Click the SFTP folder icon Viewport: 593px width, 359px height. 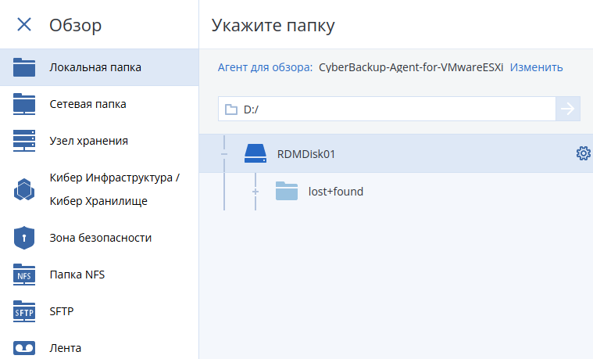24,311
